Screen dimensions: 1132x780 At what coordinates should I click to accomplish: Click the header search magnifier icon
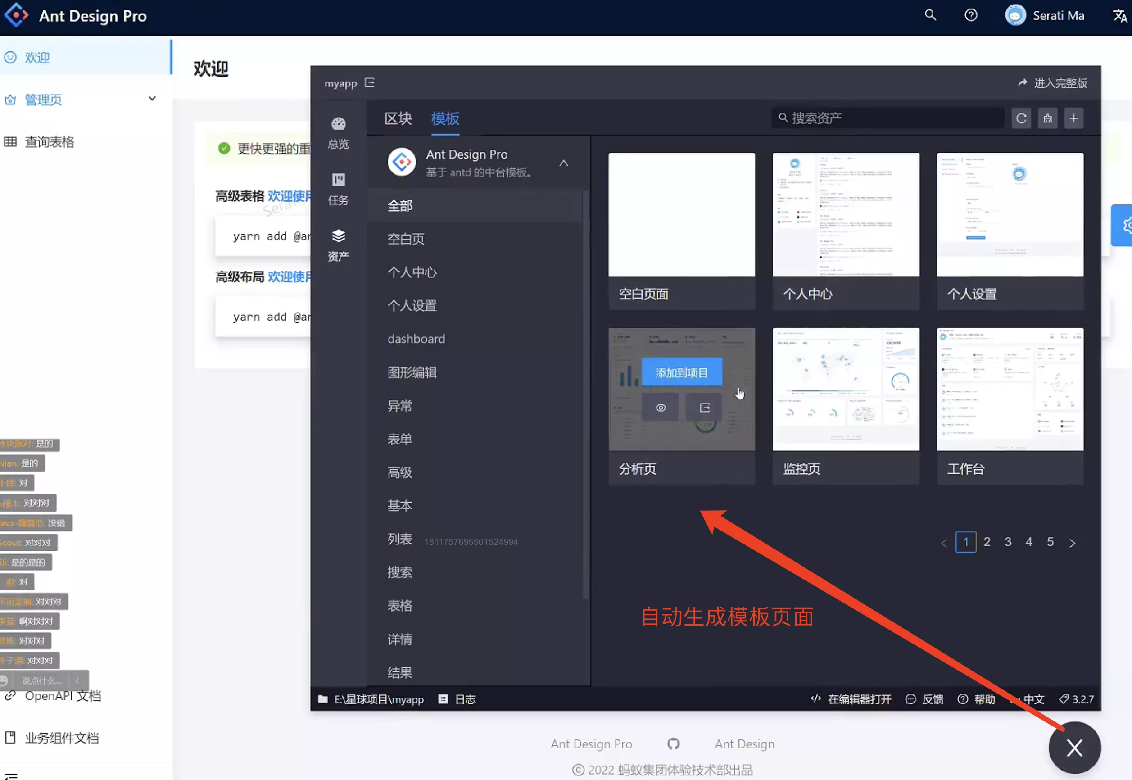(x=930, y=15)
